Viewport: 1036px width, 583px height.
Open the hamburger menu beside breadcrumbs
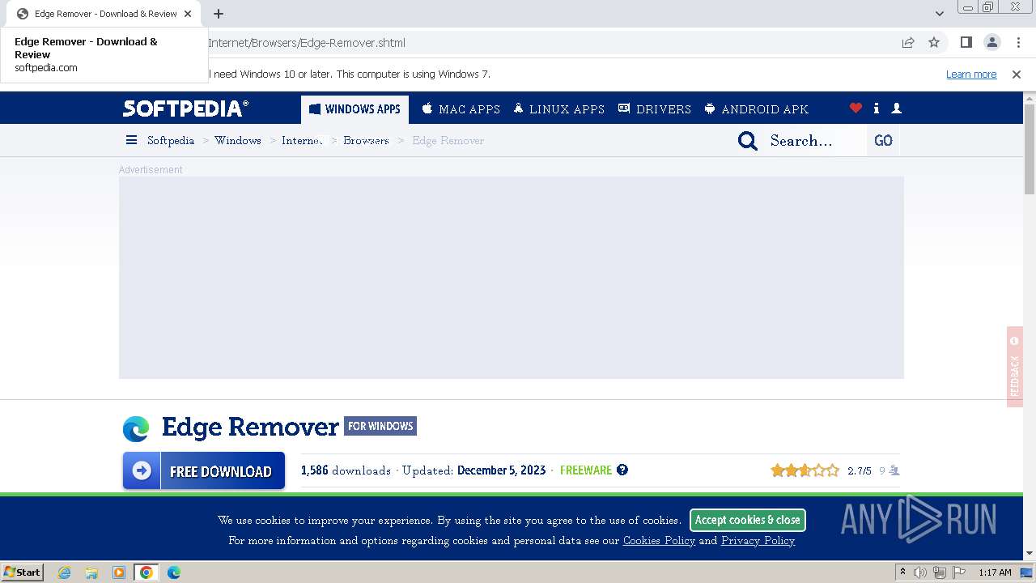[x=131, y=140]
